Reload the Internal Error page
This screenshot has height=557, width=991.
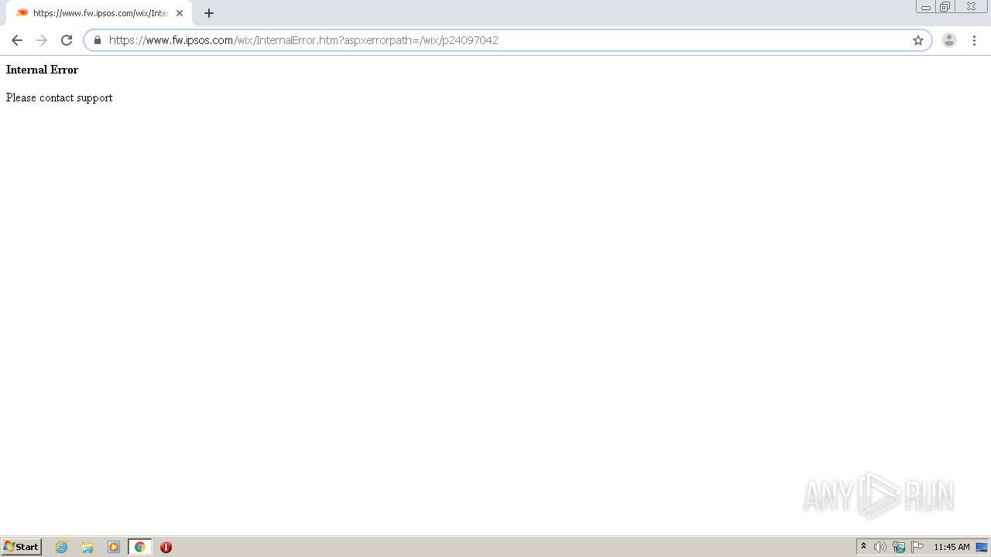coord(67,40)
